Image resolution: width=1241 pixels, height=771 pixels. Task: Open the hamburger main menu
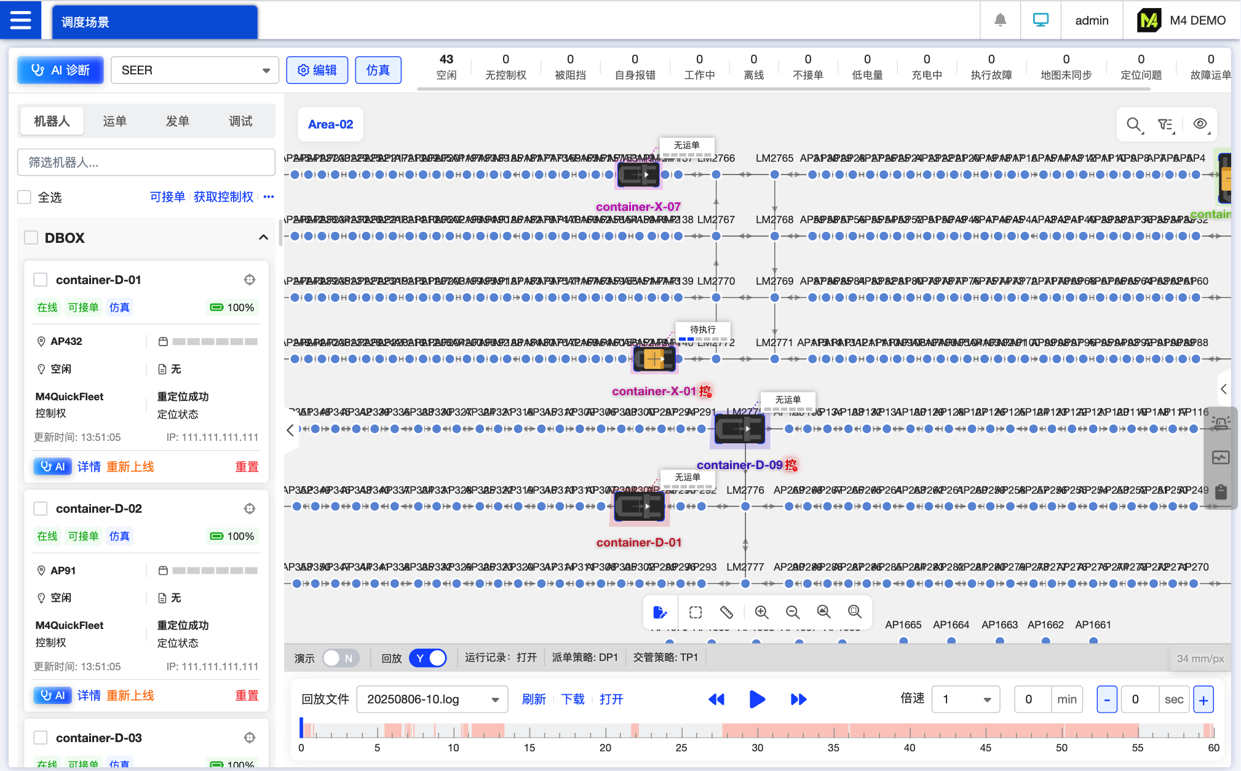[x=20, y=20]
